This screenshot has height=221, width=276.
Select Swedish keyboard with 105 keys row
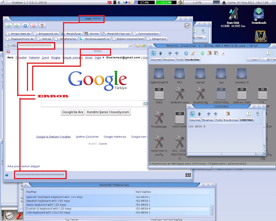[x=117, y=201]
